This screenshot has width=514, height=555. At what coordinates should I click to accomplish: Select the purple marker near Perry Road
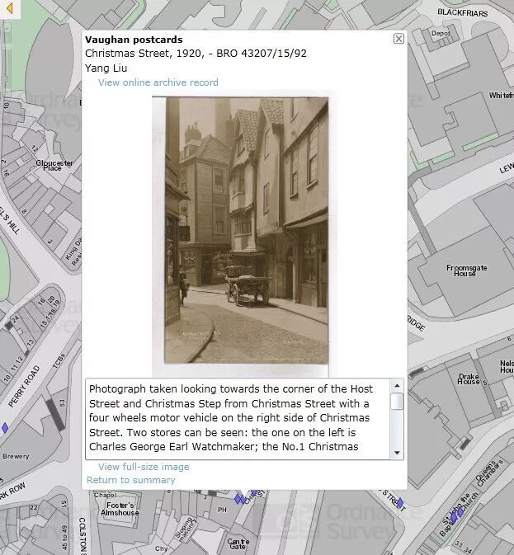point(5,427)
